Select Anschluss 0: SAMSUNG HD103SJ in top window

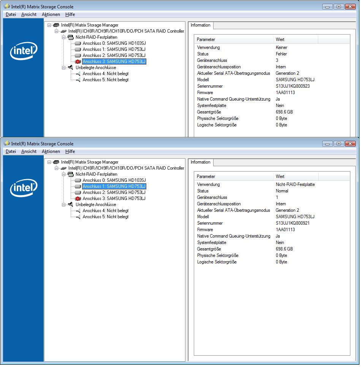[114, 43]
